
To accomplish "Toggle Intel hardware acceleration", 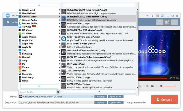I will [167, 22].
